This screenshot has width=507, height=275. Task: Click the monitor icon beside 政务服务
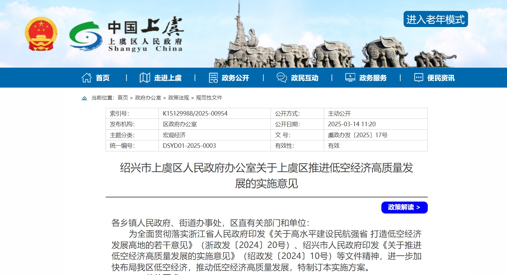pos(350,78)
